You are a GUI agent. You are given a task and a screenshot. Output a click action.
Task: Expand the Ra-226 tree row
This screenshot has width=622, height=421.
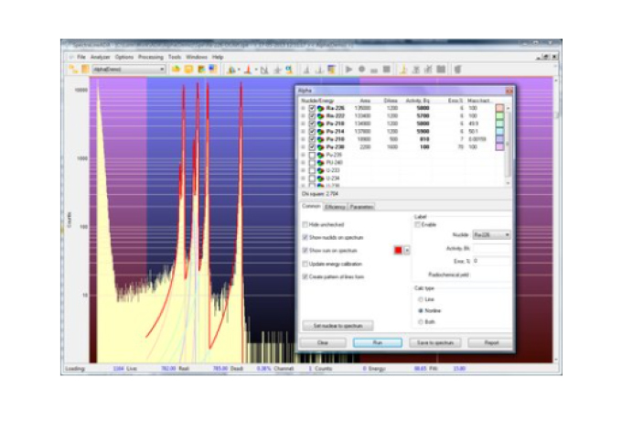(303, 108)
